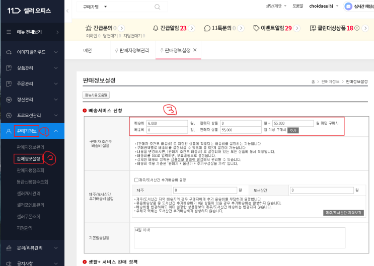Click the 11st Seller Office logo
The height and width of the screenshot is (266, 374).
click(29, 11)
